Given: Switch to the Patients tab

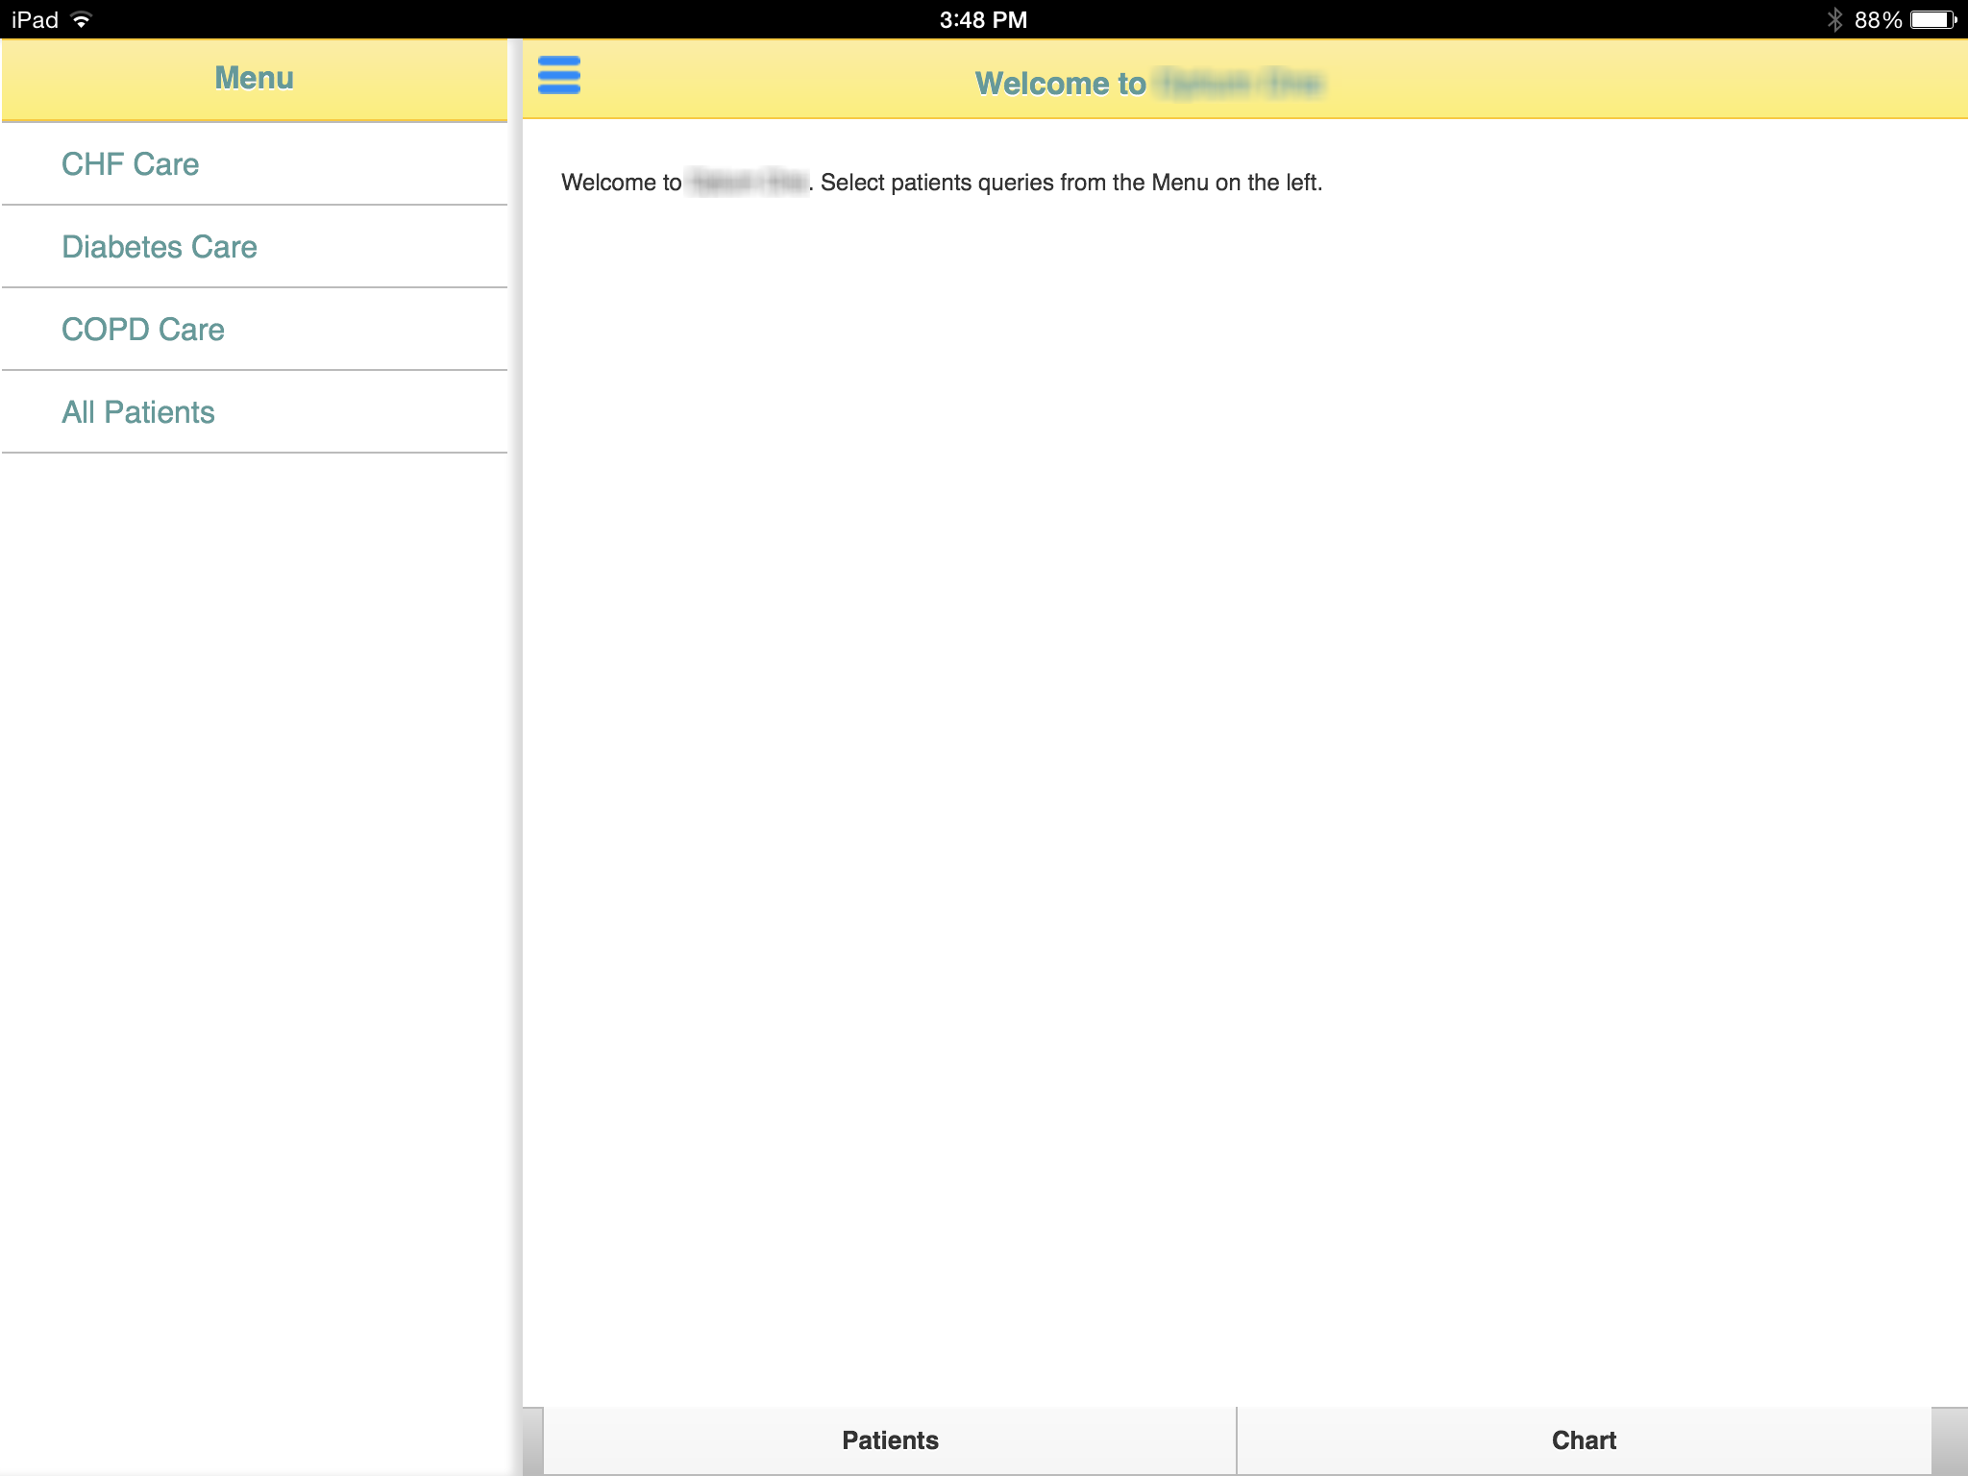Looking at the screenshot, I should point(890,1439).
